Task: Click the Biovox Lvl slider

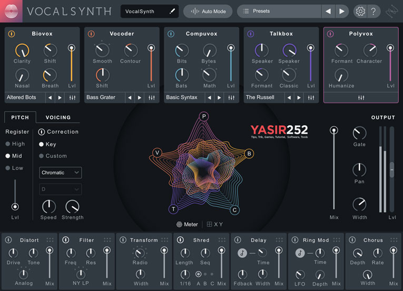Action: click(72, 63)
